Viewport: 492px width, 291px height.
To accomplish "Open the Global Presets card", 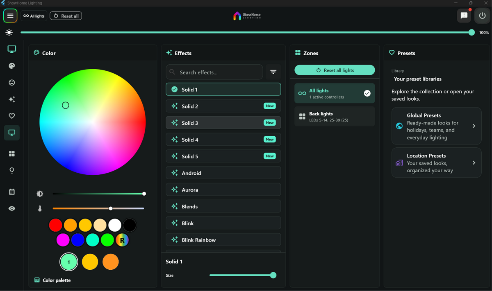I will click(436, 126).
